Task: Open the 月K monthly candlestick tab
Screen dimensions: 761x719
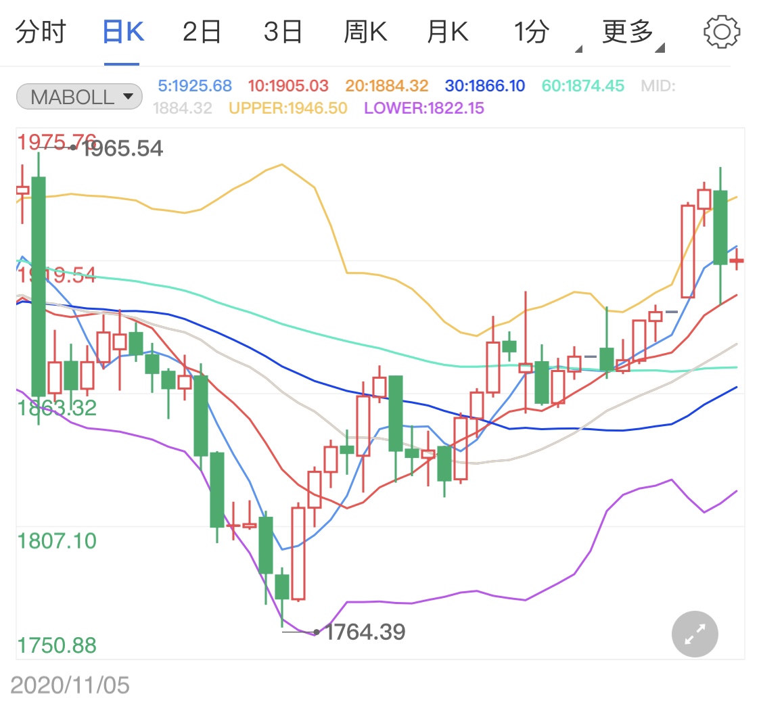Action: [448, 32]
